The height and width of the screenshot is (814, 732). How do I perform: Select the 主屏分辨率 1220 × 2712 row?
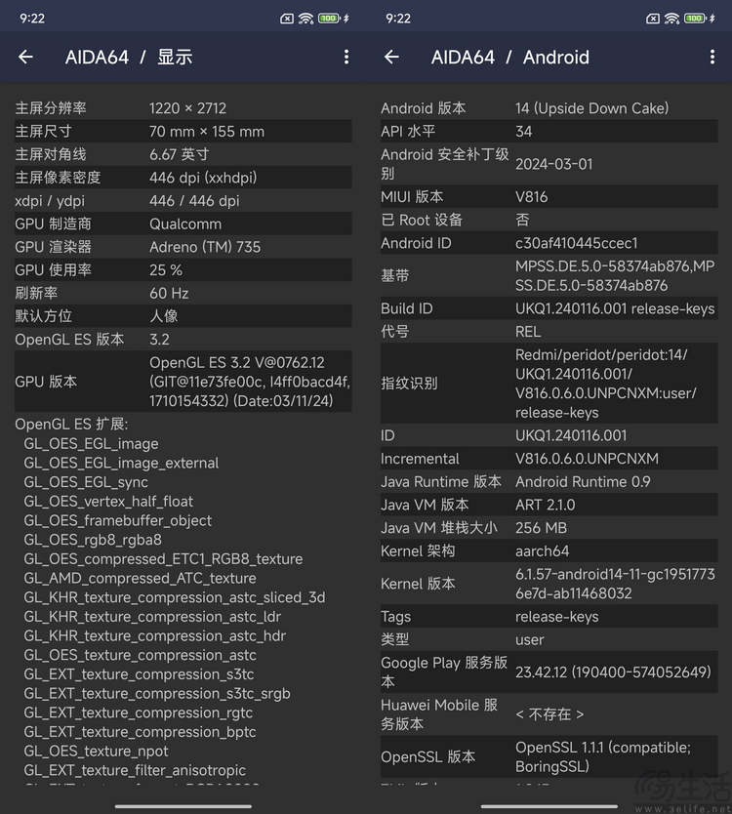point(183,108)
